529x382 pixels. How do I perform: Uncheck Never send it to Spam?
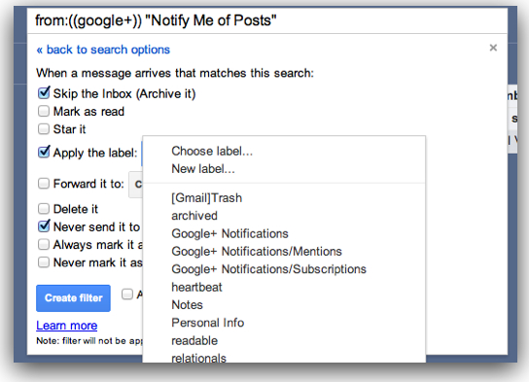pos(44,226)
